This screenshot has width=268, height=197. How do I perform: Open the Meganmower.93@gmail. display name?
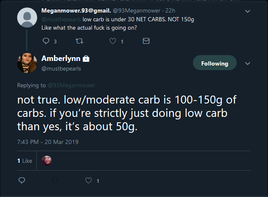76,10
